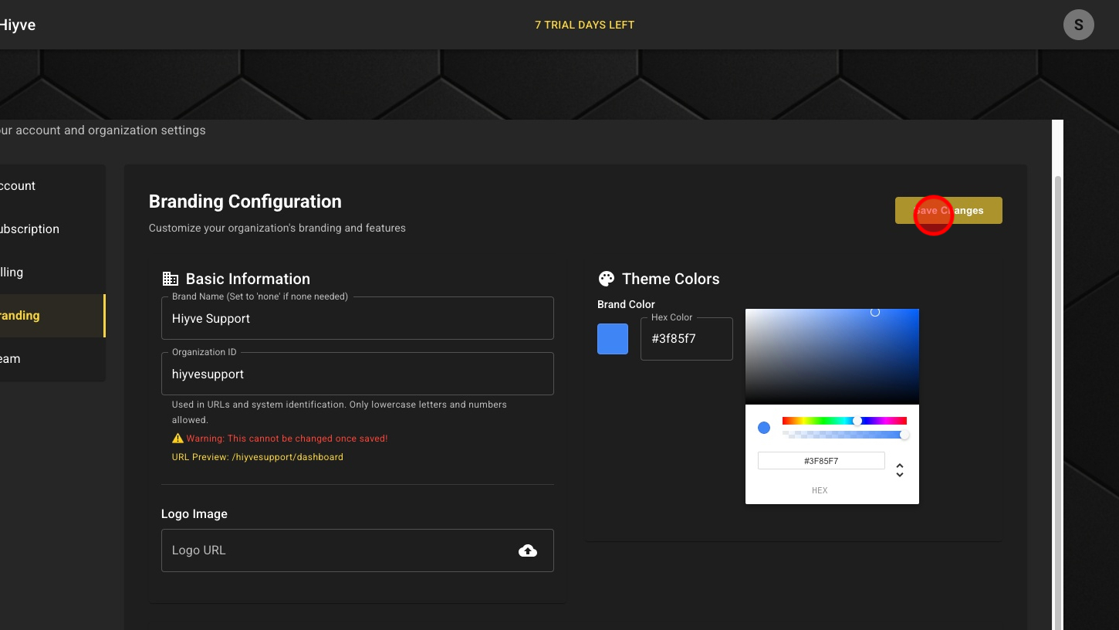Click inside the saturation gradient area

tap(832, 356)
